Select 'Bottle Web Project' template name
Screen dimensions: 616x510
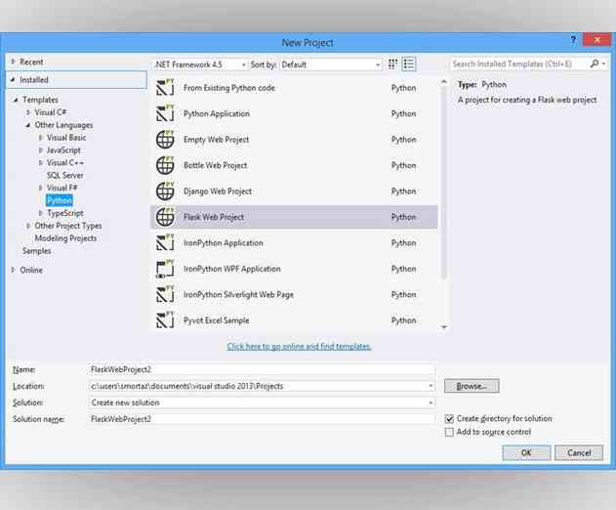[x=216, y=165]
